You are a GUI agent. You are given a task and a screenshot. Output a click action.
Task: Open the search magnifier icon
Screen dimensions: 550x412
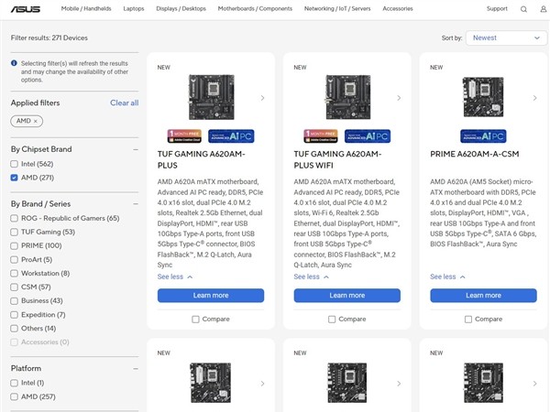[x=523, y=9]
